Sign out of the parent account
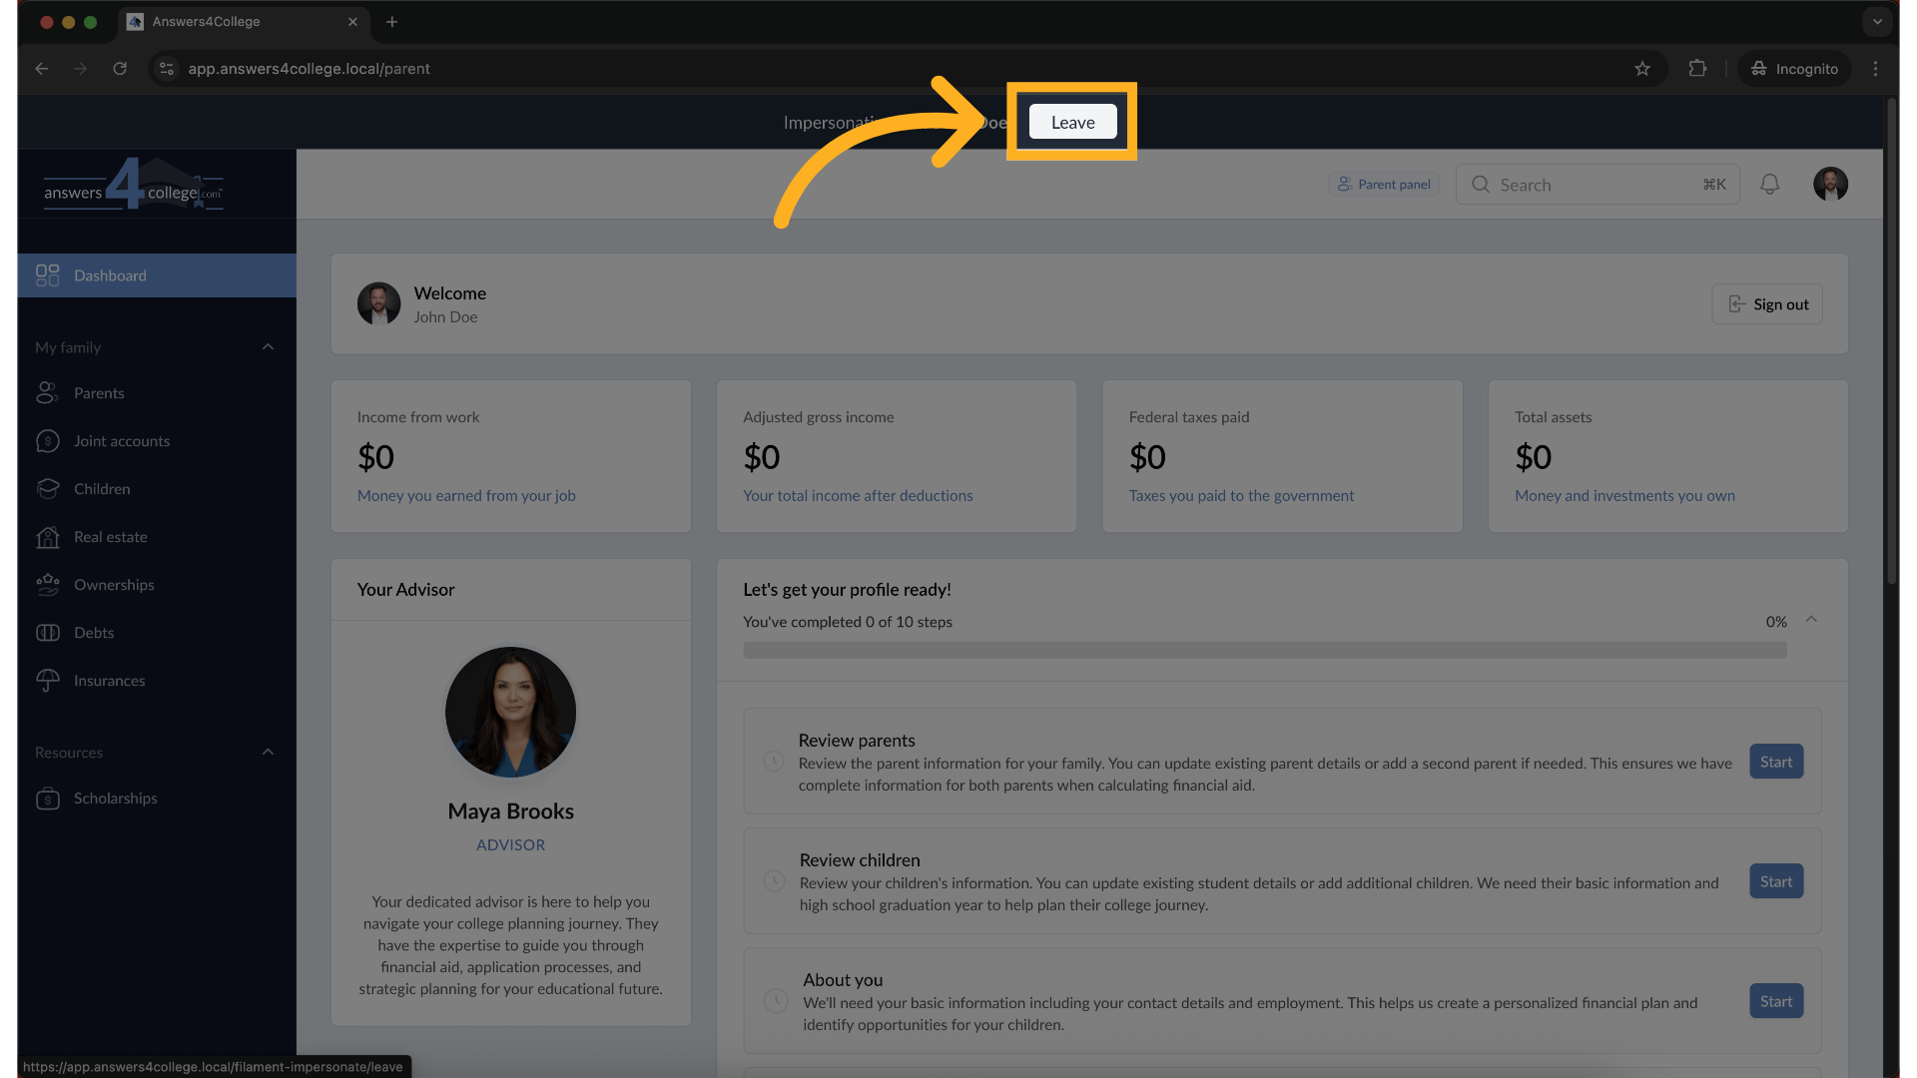Image resolution: width=1917 pixels, height=1078 pixels. point(1767,303)
